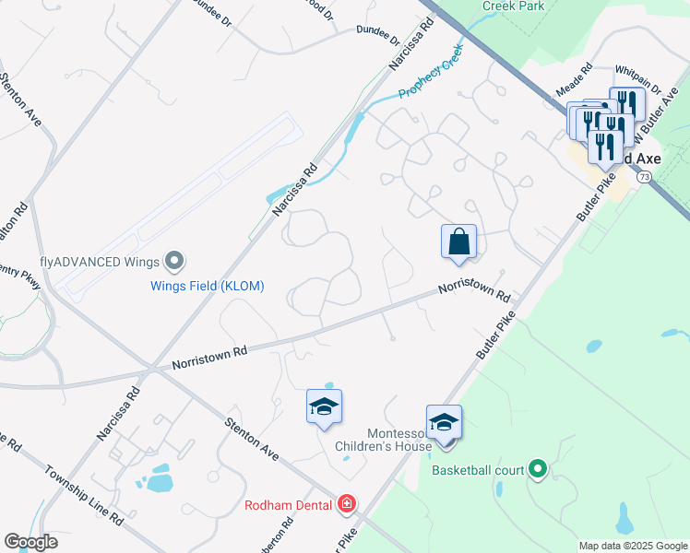Select the school marker near Stenton Ave
Screen dimensions: 690x553
324,406
